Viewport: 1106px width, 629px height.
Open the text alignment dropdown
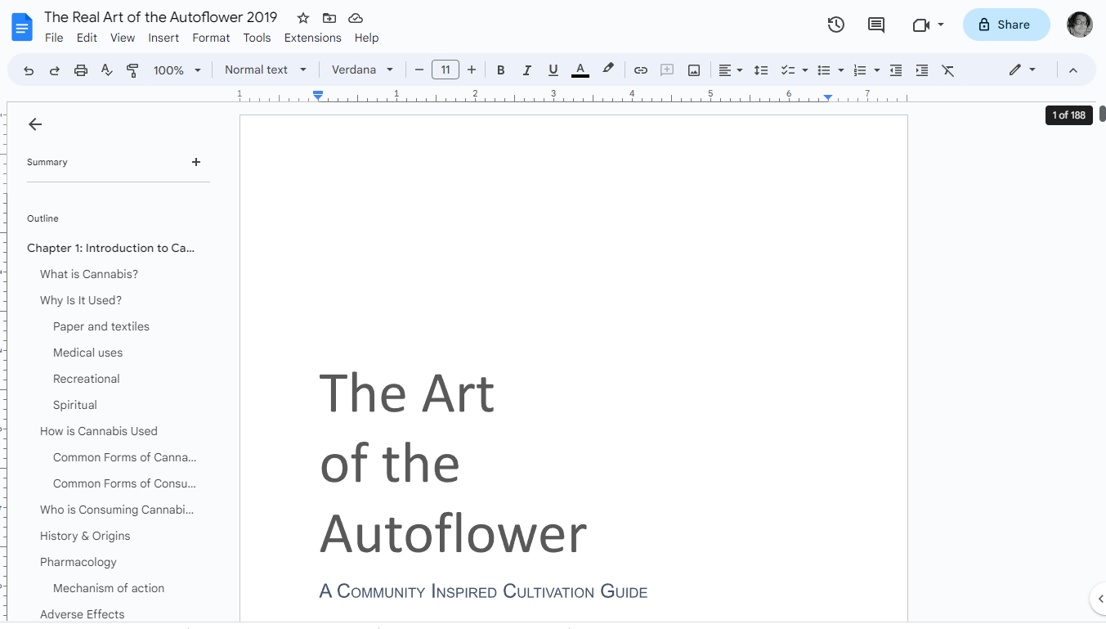pyautogui.click(x=730, y=70)
